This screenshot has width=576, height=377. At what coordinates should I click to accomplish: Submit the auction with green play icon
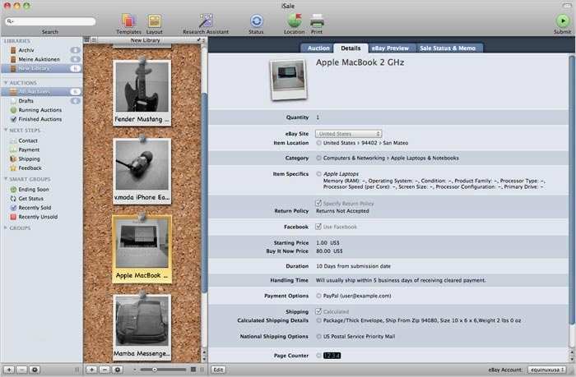click(x=562, y=21)
